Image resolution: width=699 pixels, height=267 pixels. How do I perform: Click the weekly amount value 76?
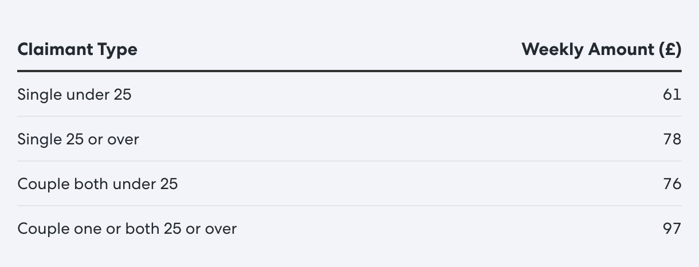point(672,183)
